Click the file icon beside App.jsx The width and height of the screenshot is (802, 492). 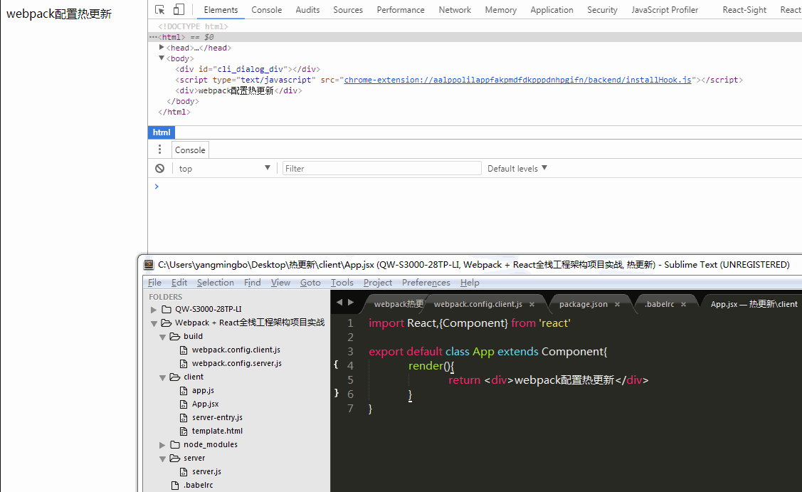pyautogui.click(x=184, y=404)
